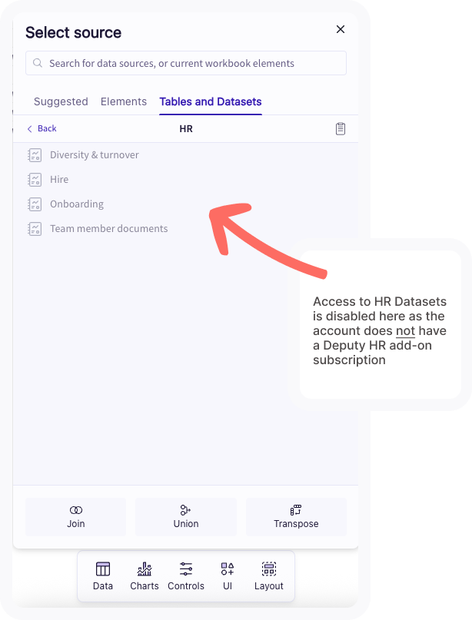This screenshot has width=472, height=620.
Task: Open the Controls toolbar item
Action: 186,576
